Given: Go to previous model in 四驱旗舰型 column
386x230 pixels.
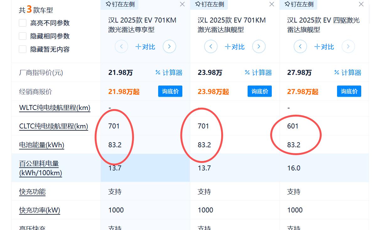Looking at the screenshot, I should [x=300, y=47].
